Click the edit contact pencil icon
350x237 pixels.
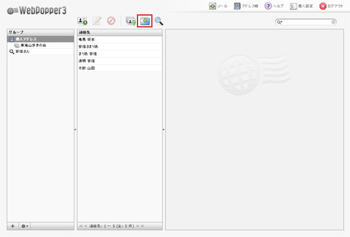tap(97, 21)
